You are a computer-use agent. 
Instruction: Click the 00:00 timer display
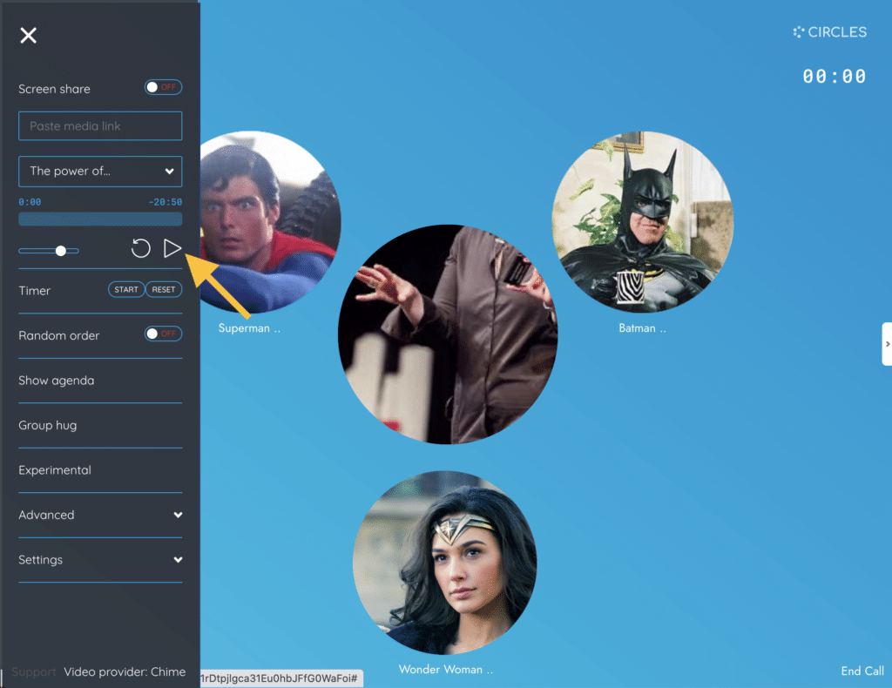pyautogui.click(x=834, y=76)
